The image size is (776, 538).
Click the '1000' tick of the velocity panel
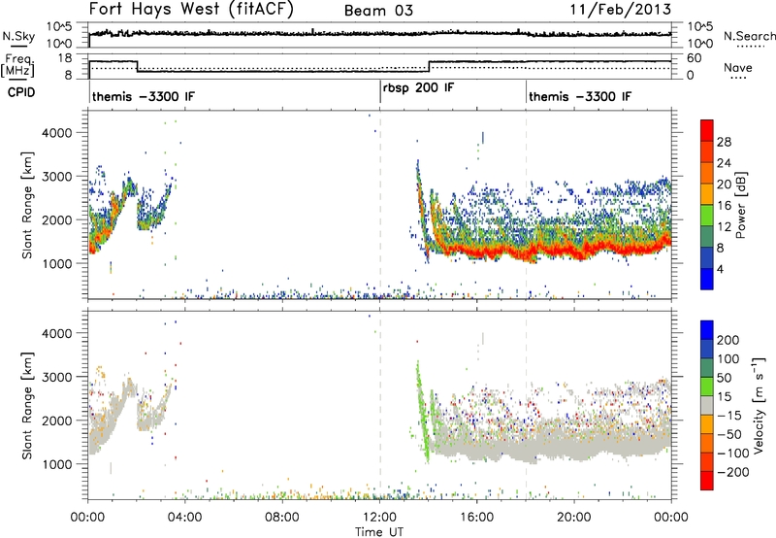point(57,464)
